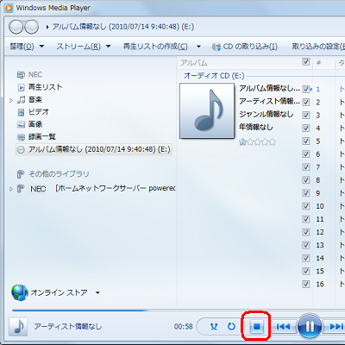Open 録画一覧 in the sidebar
The image size is (345, 345).
coord(42,136)
